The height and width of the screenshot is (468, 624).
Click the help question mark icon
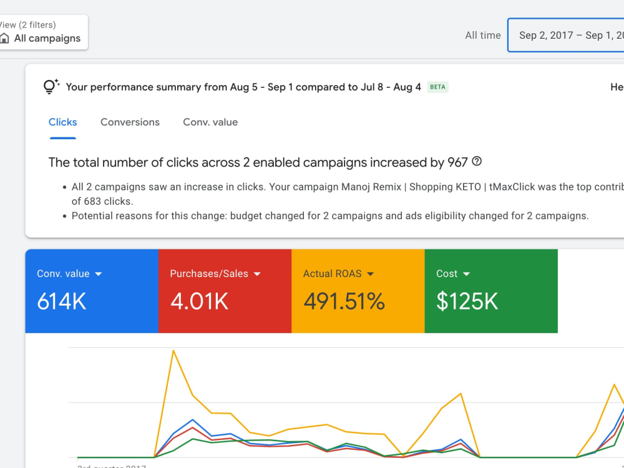coord(477,161)
